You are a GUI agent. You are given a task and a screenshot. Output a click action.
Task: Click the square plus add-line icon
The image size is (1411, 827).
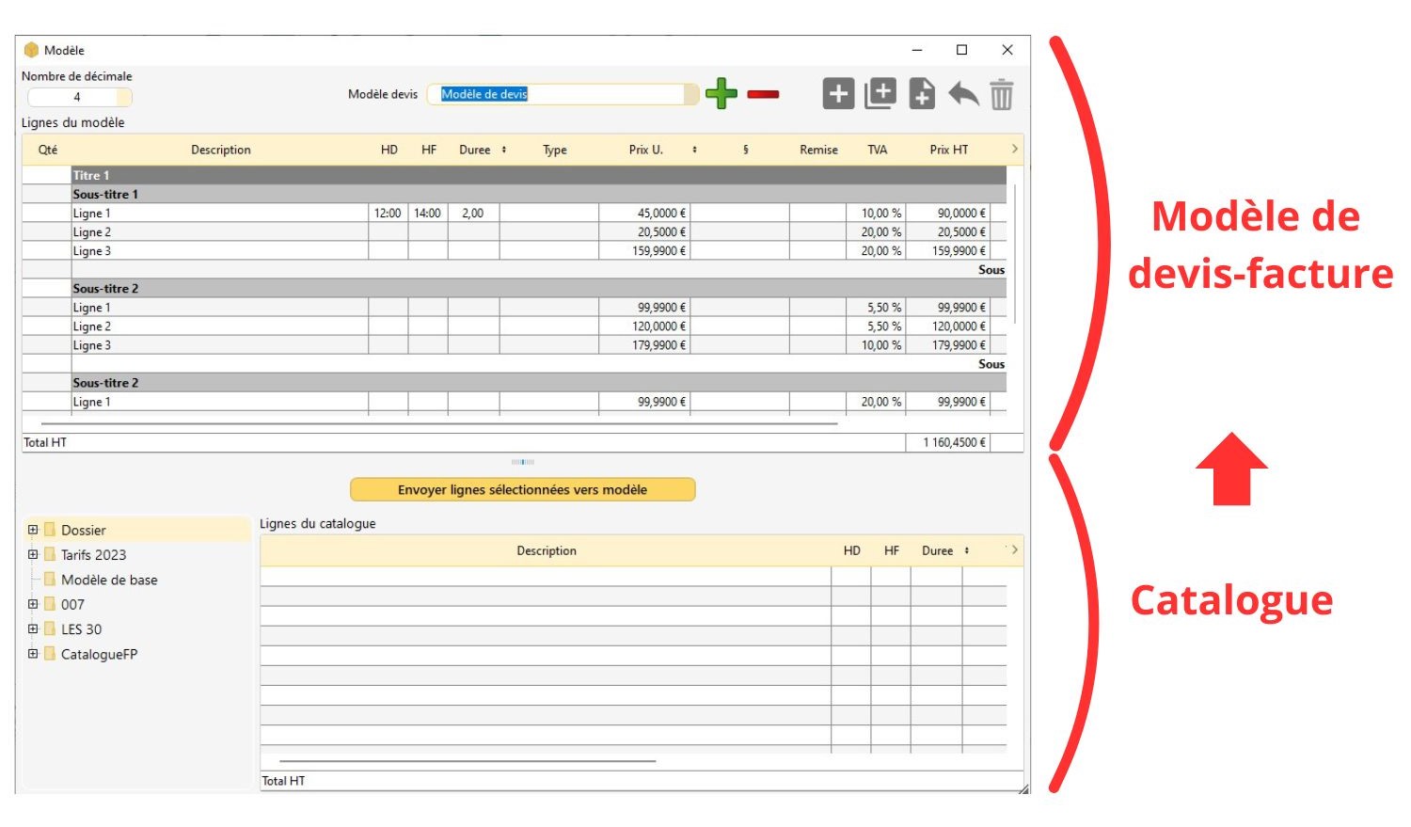(x=838, y=94)
